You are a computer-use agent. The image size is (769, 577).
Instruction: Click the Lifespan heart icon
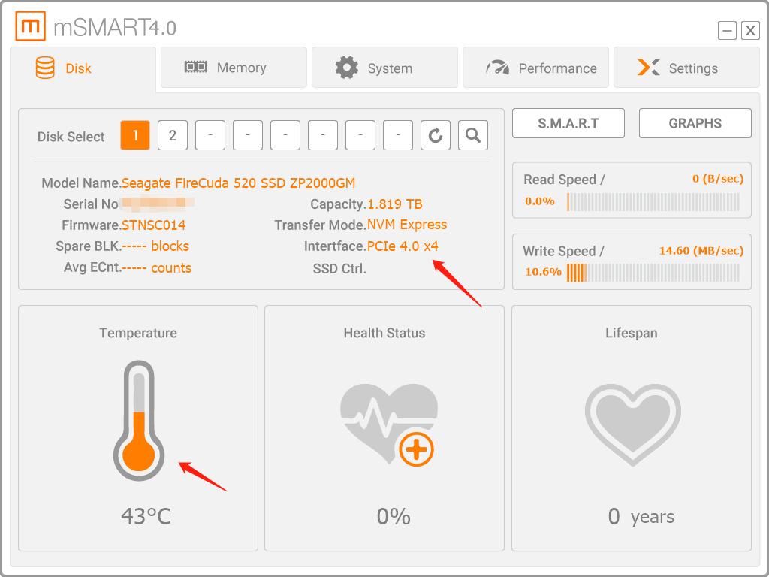(x=632, y=424)
